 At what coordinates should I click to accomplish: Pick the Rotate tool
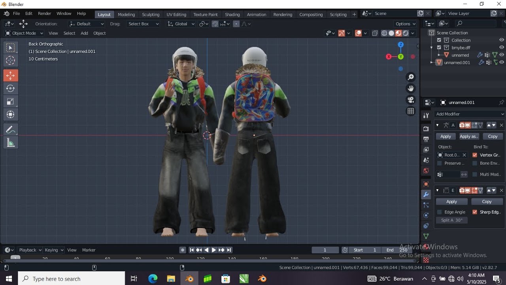[11, 88]
